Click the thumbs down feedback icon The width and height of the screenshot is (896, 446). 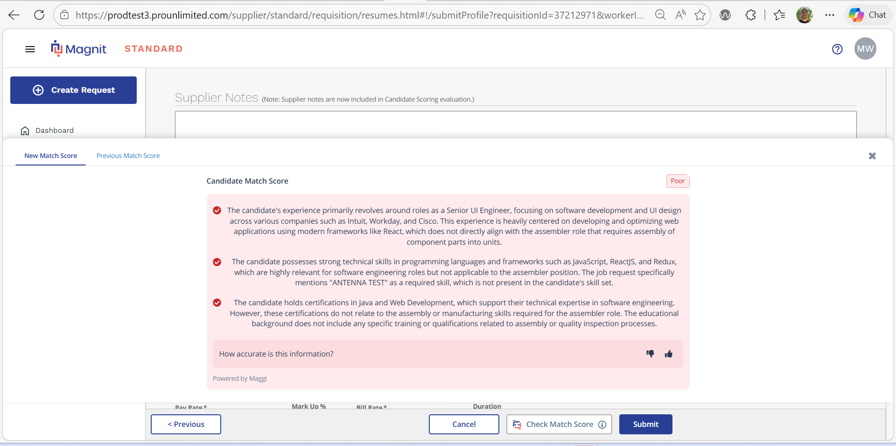coord(650,354)
